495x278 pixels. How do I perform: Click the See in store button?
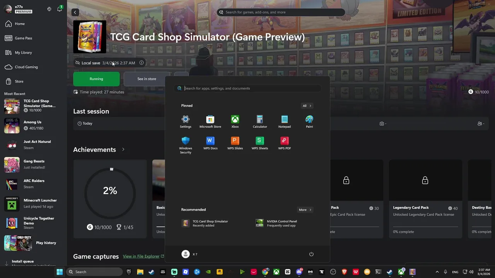point(147,79)
